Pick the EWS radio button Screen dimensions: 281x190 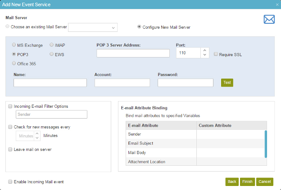(51, 54)
